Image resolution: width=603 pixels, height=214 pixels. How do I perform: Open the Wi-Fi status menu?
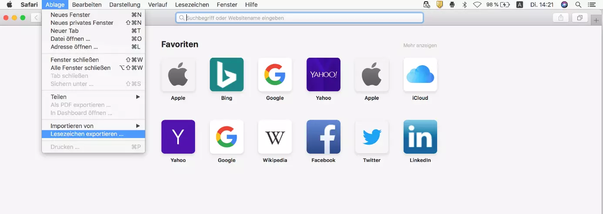478,5
